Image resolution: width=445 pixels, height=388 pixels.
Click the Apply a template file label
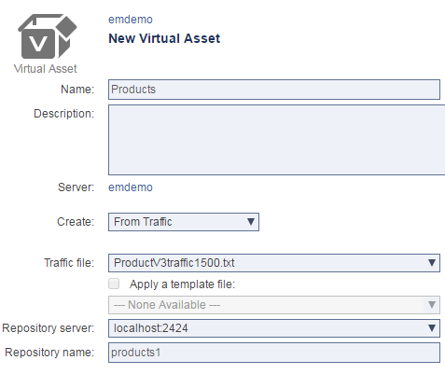182,284
